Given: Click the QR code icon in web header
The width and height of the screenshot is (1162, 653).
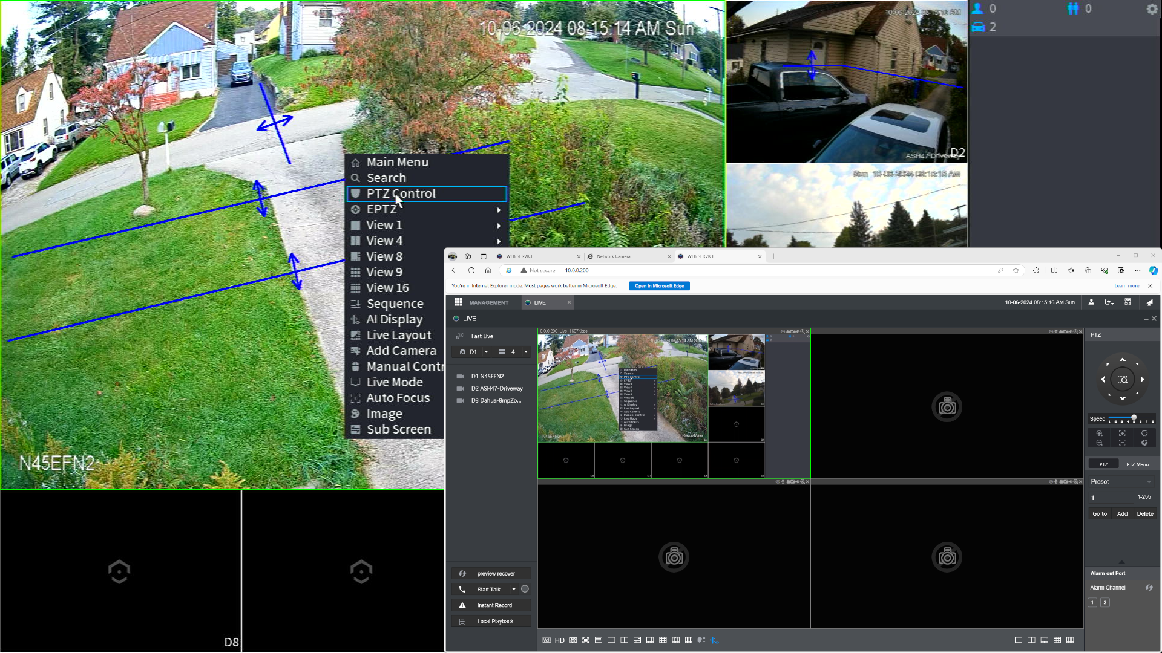Looking at the screenshot, I should coord(1128,302).
